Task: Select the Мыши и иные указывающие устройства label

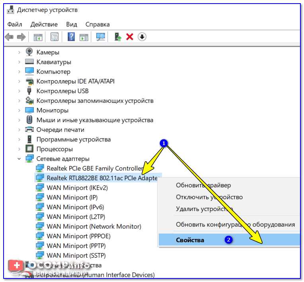Action: pyautogui.click(x=95, y=120)
